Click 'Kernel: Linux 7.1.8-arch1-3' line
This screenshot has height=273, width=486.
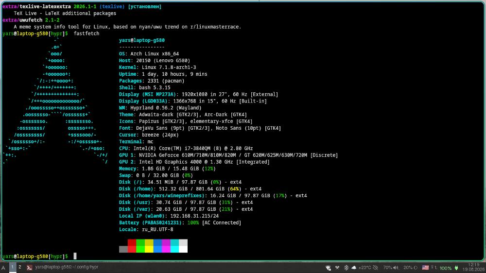click(x=157, y=67)
